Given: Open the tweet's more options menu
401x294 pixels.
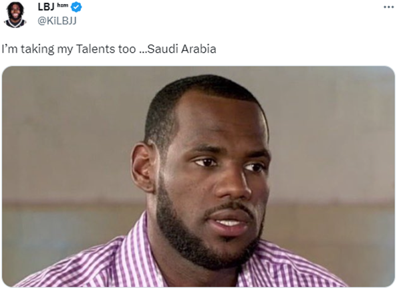Looking at the screenshot, I should pos(388,7).
